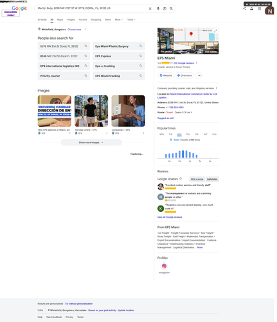Viewport: 277px width, 322px height.
Task: Click Write a review button
Action: (197, 179)
